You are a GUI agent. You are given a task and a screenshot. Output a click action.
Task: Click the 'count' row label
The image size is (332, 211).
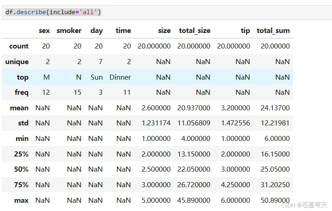tap(19, 46)
